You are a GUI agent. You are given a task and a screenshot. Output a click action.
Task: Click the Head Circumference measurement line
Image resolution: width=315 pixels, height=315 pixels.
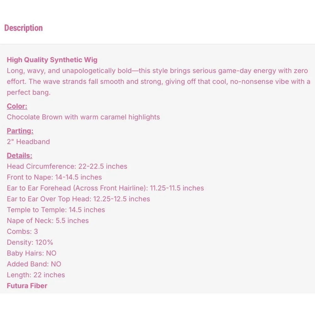pyautogui.click(x=67, y=166)
